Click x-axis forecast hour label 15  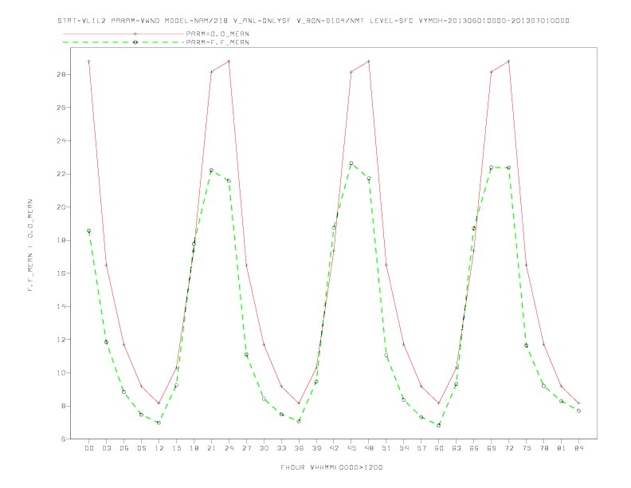coord(176,448)
